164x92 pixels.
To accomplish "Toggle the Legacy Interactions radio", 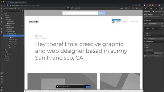I will 153,11.
